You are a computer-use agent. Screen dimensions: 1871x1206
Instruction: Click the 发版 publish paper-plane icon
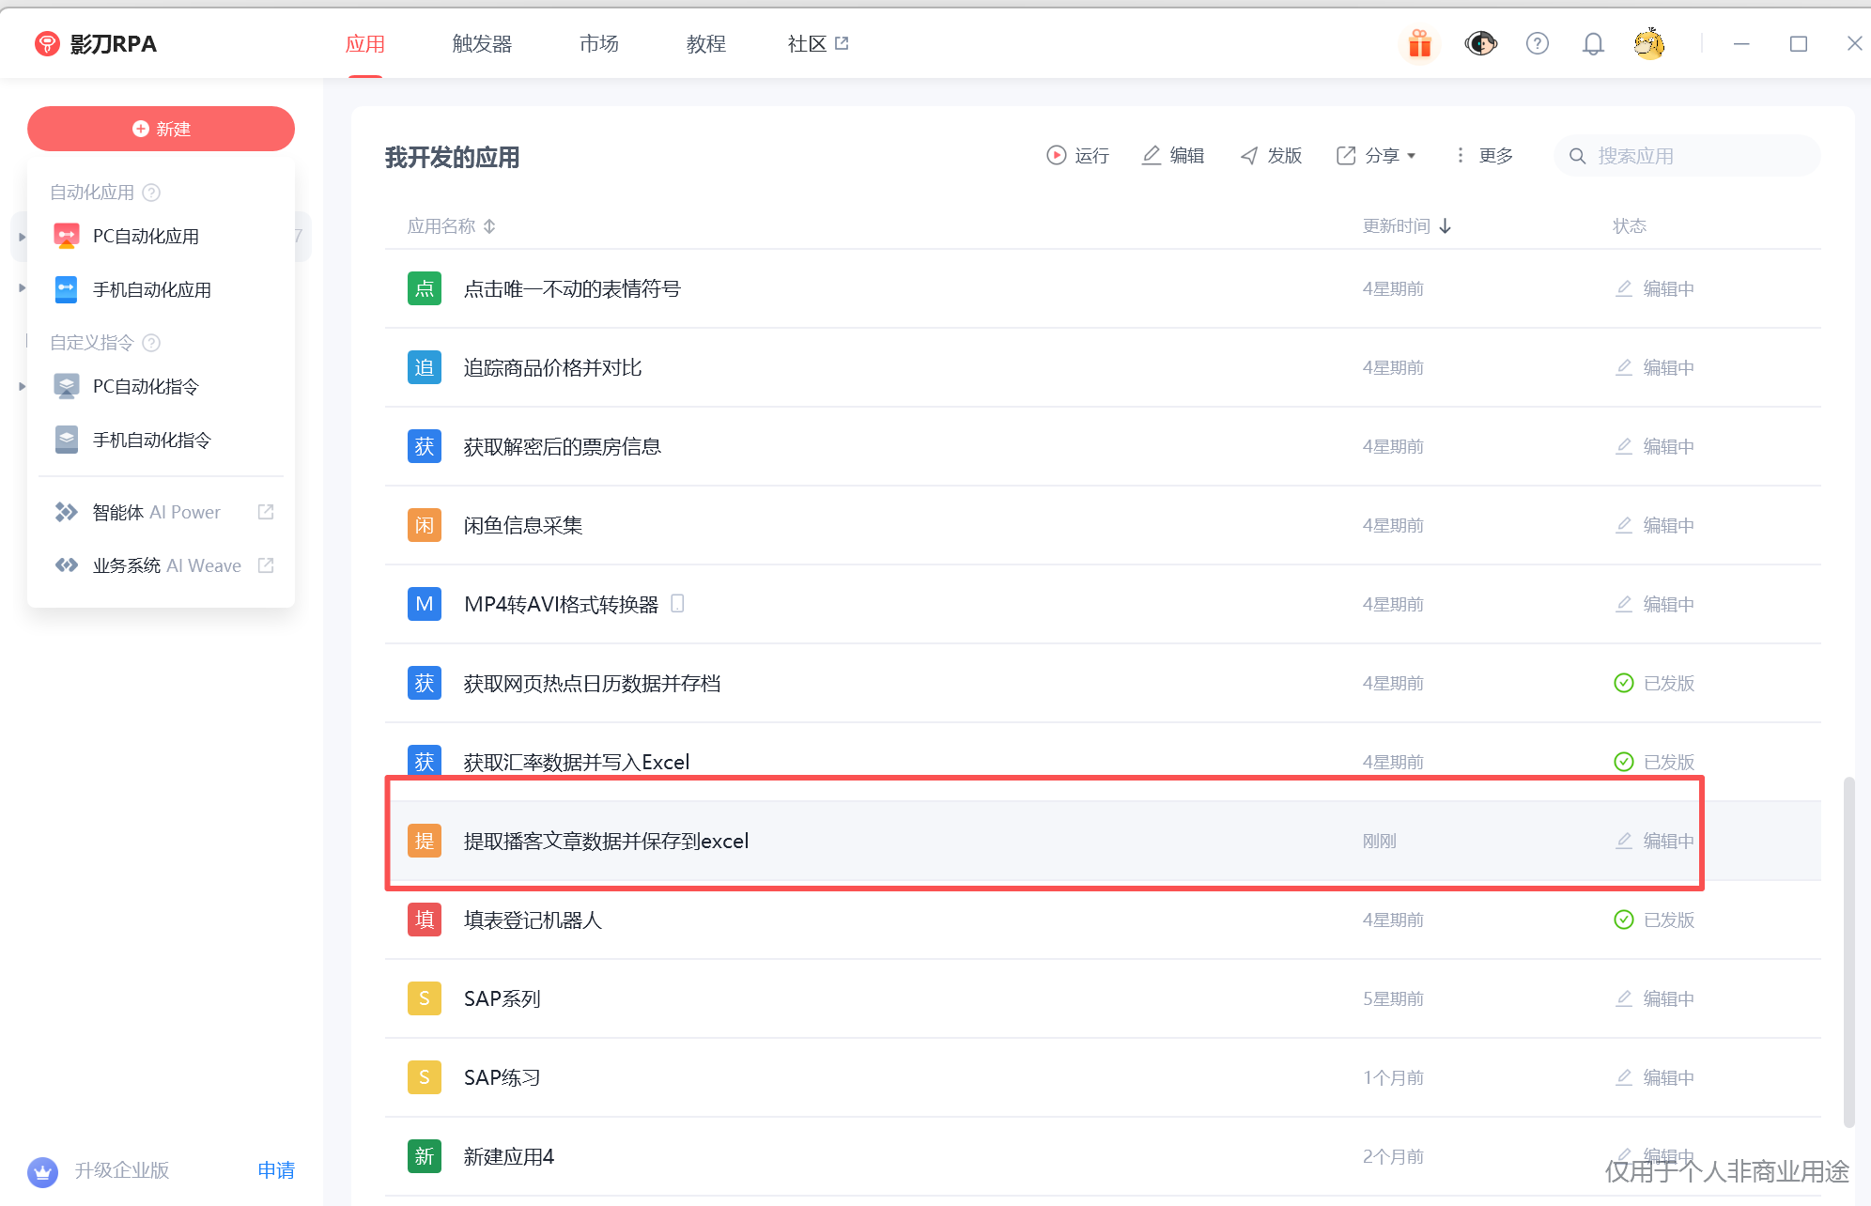[x=1249, y=155]
